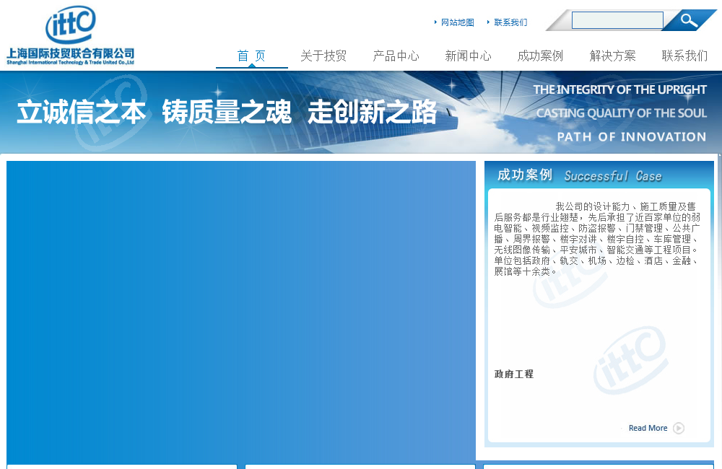722x469 pixels.
Task: Open the 新闻中心 navigation item
Action: pos(468,56)
